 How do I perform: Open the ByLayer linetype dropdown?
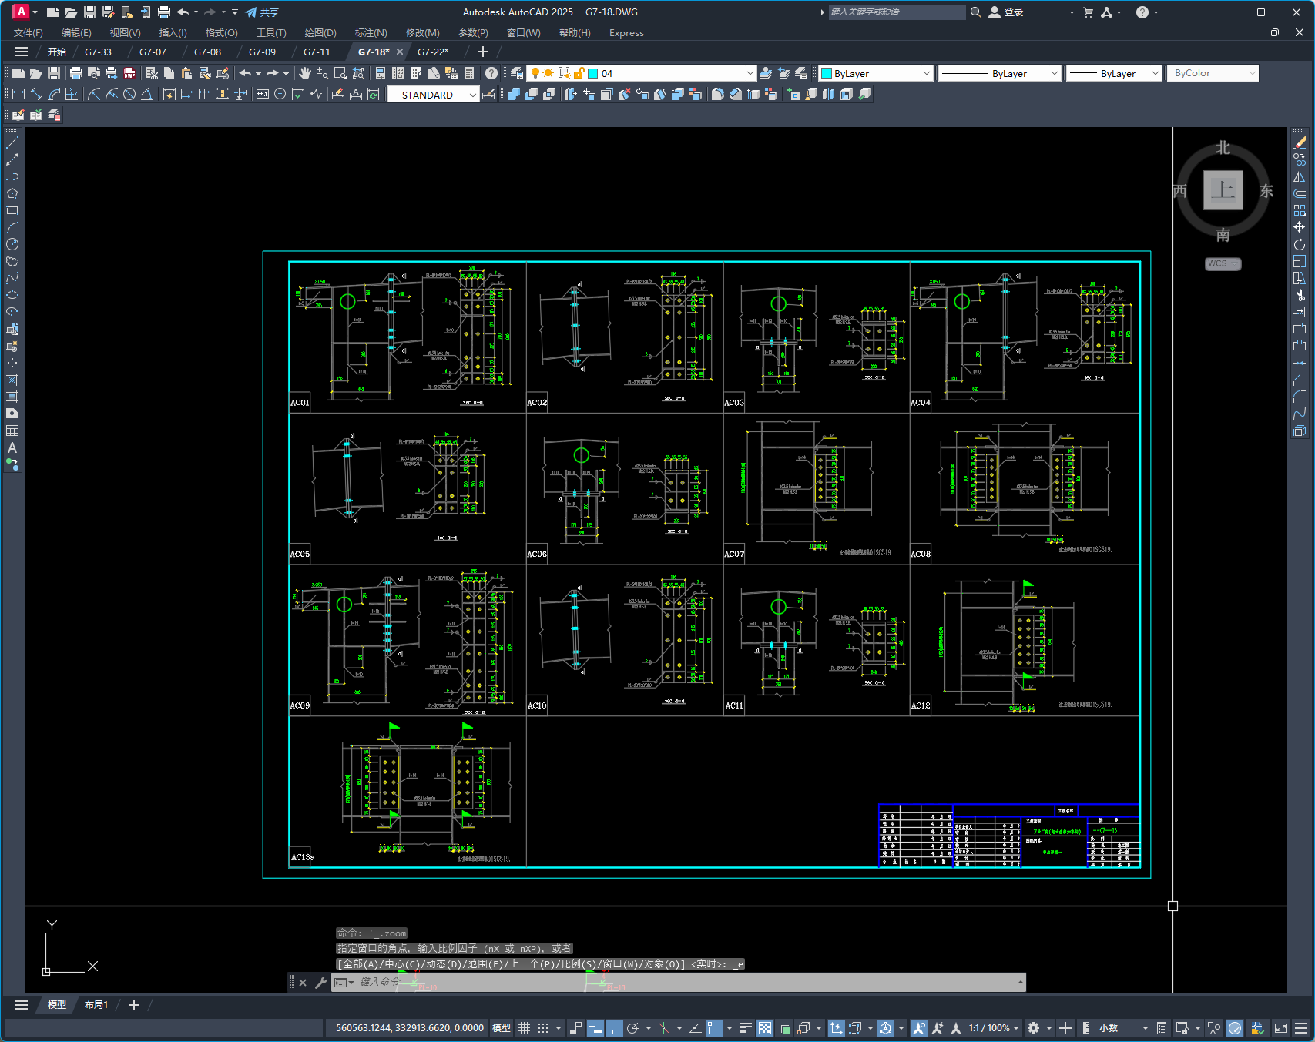(1055, 73)
